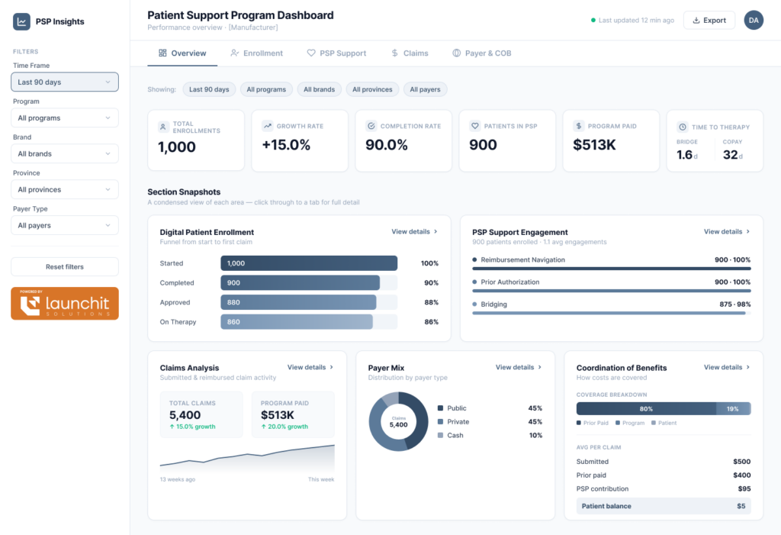This screenshot has height=535, width=781.
Task: Click the Program Paid dollar icon
Action: point(578,126)
